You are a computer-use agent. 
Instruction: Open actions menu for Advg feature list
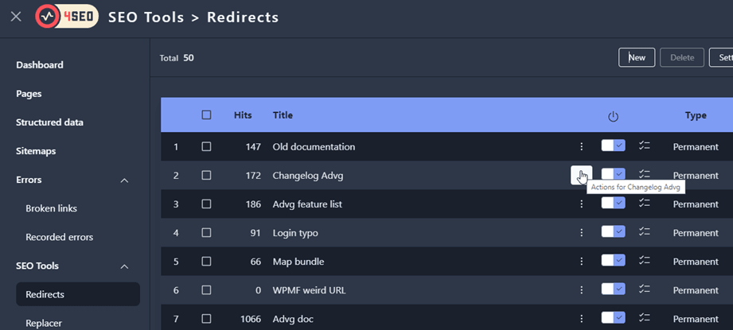(581, 204)
